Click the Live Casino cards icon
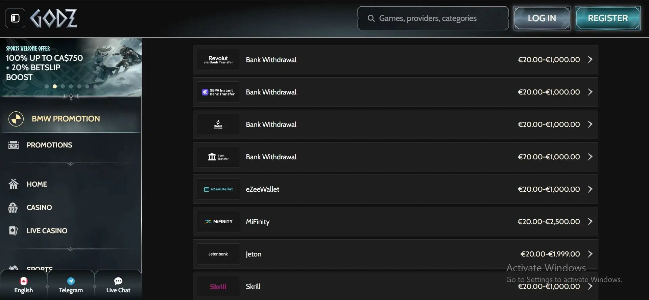The image size is (649, 300). click(13, 231)
